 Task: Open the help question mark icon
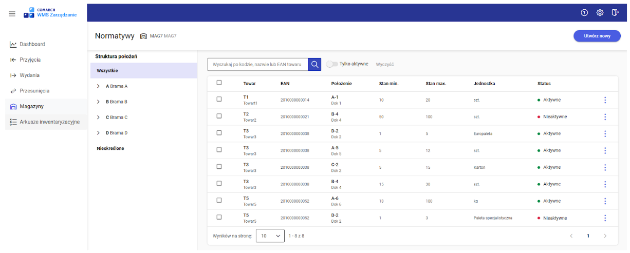[x=584, y=12]
